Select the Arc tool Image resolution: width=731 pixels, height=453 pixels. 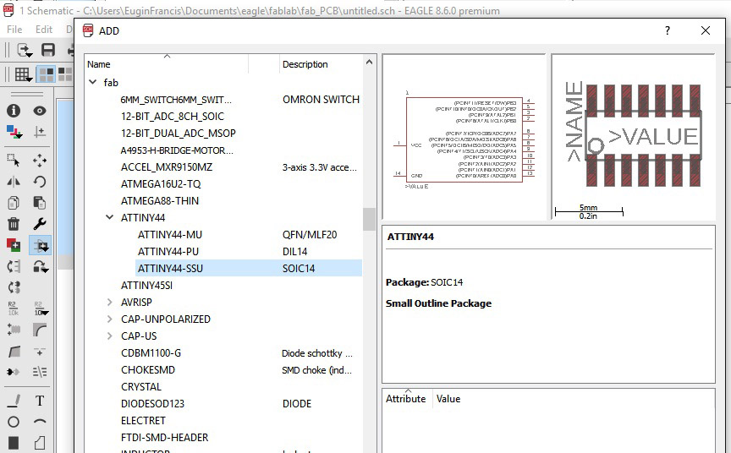click(40, 422)
